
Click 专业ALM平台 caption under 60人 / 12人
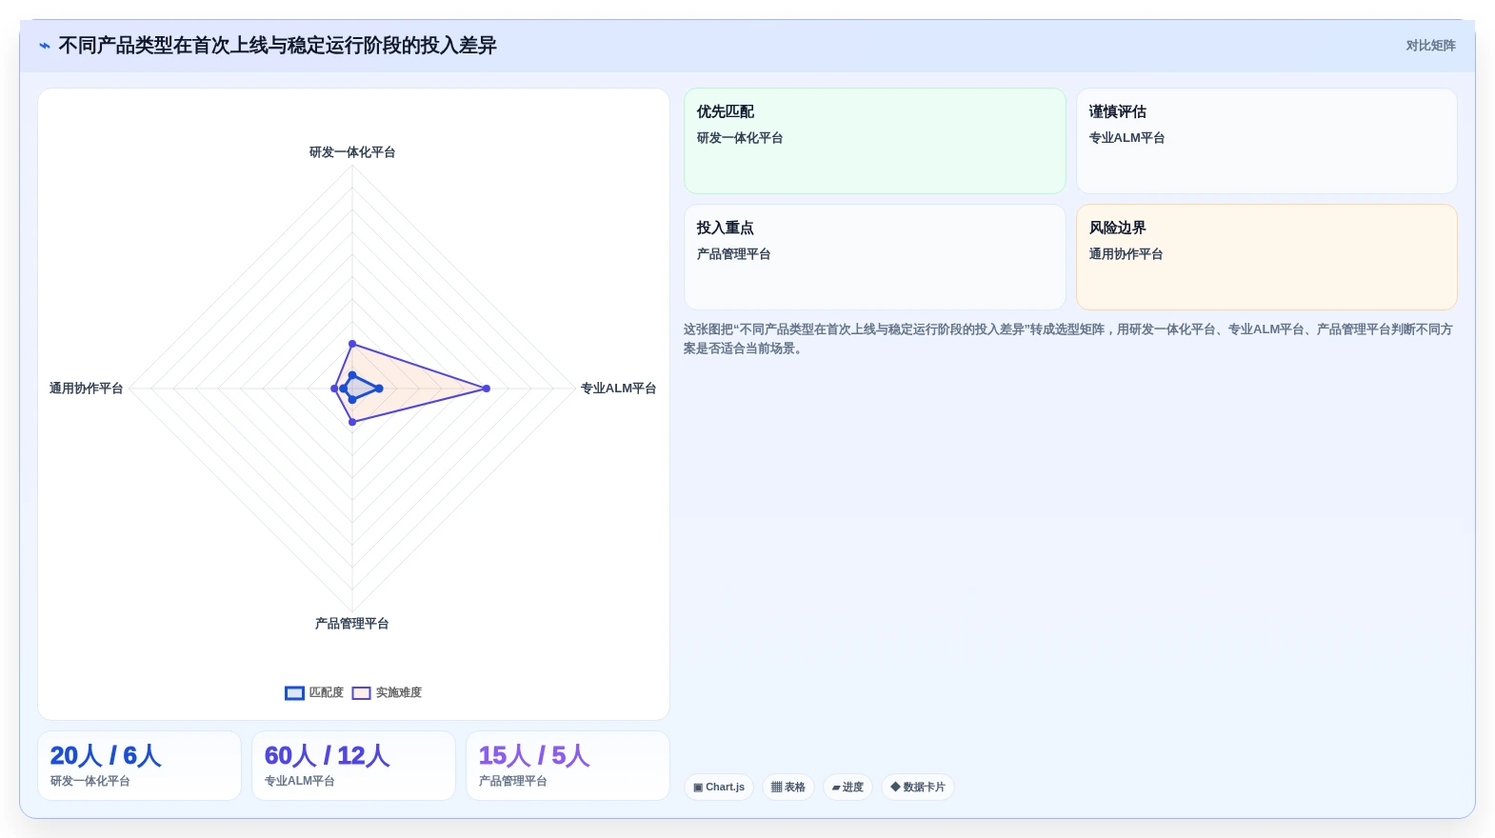tap(299, 781)
